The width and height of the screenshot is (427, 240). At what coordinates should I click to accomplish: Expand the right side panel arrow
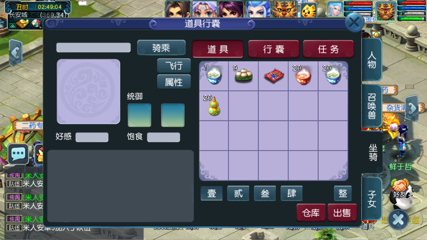click(x=412, y=108)
